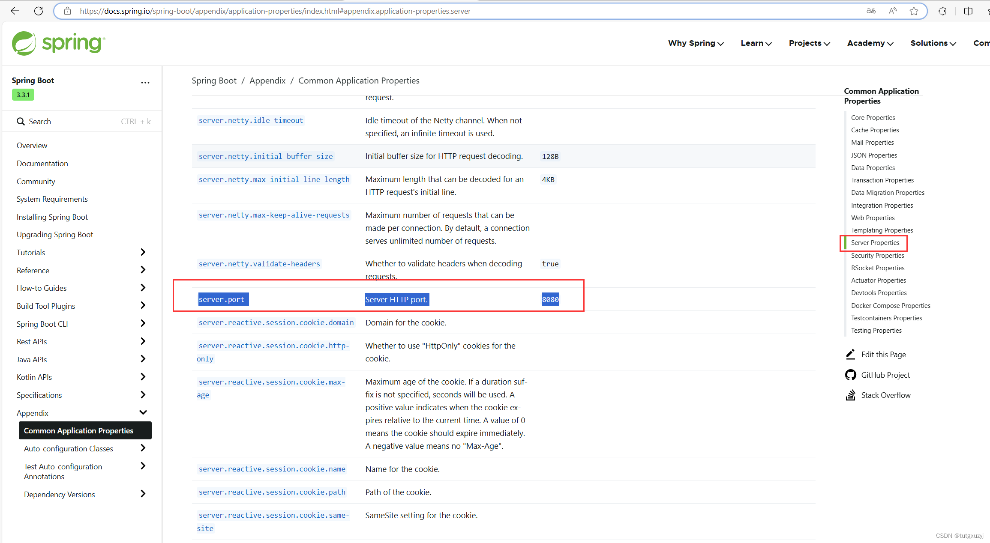Jump to Testing Properties section
The image size is (990, 543).
[876, 330]
